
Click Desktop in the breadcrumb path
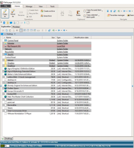point(9,34)
